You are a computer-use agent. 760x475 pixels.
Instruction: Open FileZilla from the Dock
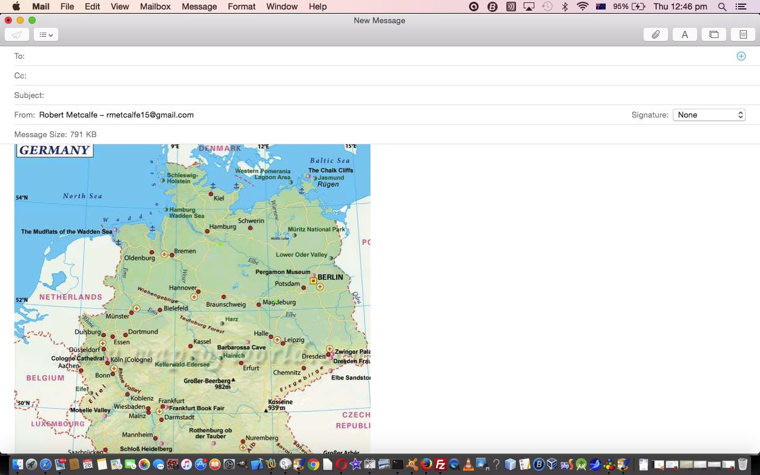pyautogui.click(x=441, y=464)
